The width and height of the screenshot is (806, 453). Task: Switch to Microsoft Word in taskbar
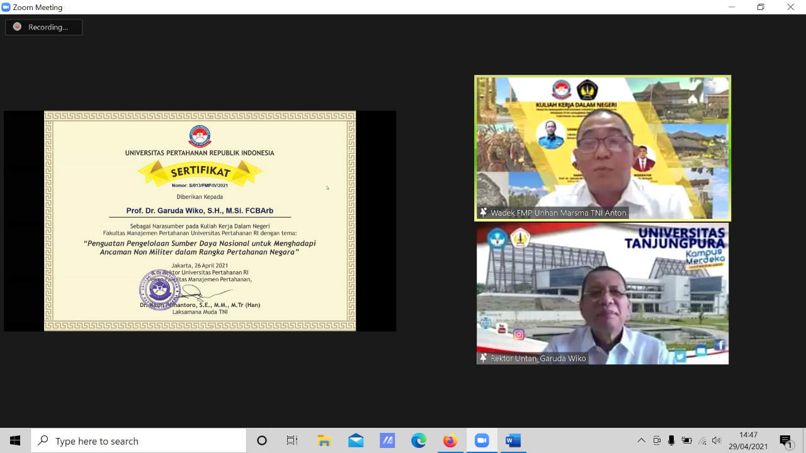tap(513, 441)
